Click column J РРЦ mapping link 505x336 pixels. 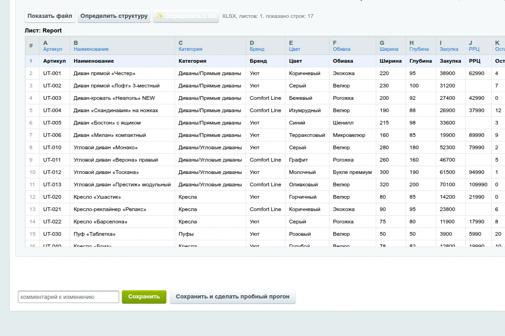click(x=474, y=49)
